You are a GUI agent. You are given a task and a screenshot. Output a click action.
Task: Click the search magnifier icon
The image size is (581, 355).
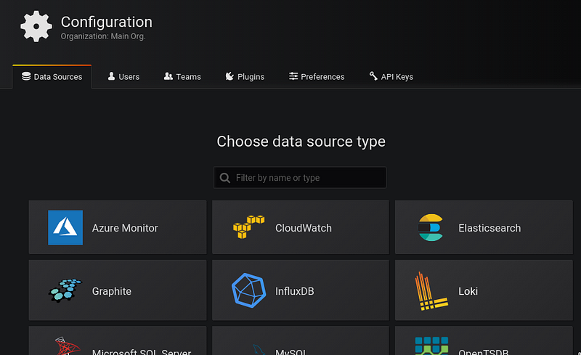[224, 178]
